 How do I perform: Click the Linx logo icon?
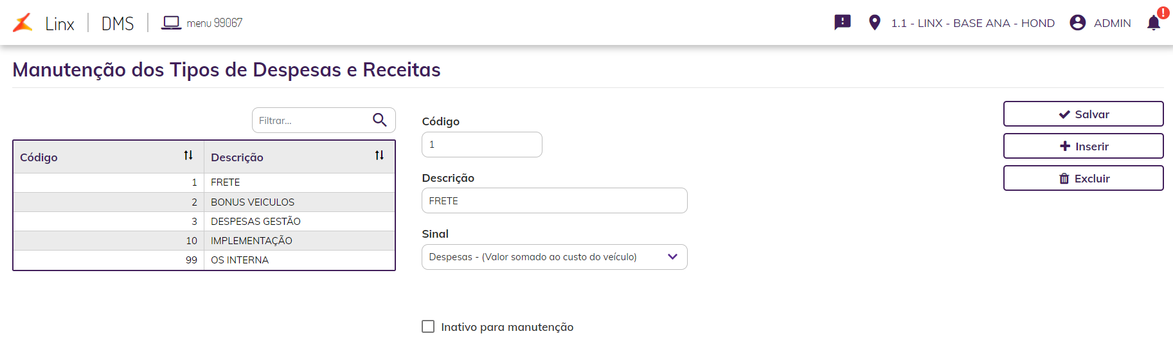coord(23,23)
